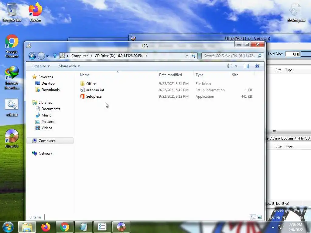Click upper Type column header in UltraISO
Viewport: 311px width, 233px height.
point(289,70)
